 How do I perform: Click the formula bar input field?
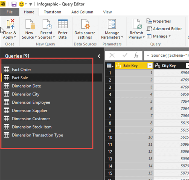tap(167, 56)
